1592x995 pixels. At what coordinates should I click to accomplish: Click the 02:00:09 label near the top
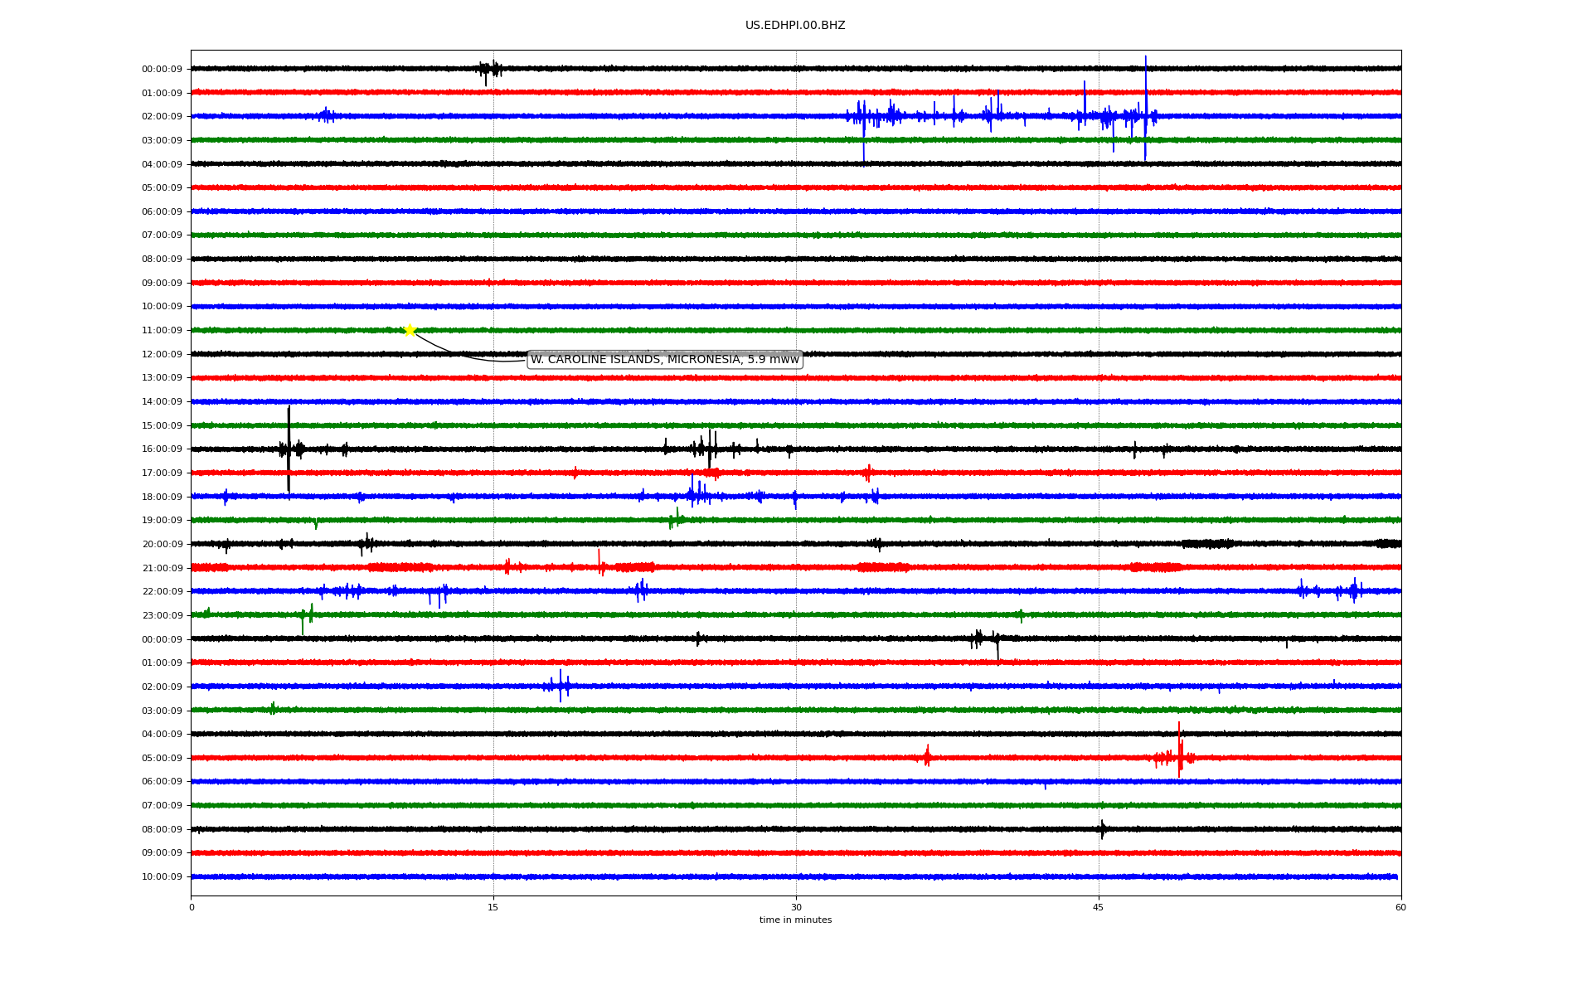(162, 117)
